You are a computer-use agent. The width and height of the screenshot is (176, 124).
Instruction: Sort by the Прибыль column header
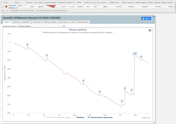[x=62, y=3]
